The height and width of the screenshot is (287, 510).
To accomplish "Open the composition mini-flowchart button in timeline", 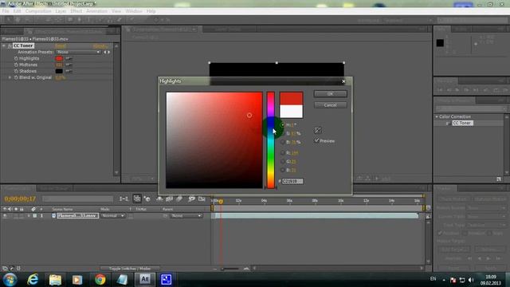I will tap(124, 199).
